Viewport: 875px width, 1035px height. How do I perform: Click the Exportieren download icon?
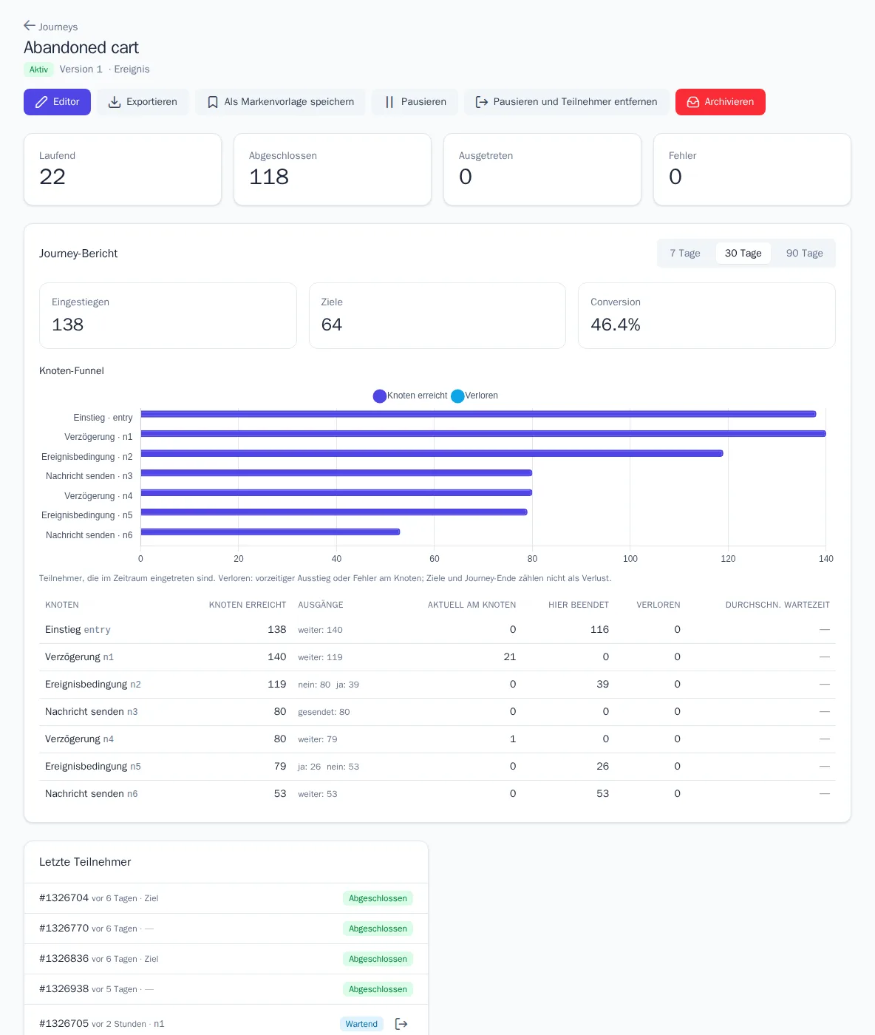click(115, 102)
